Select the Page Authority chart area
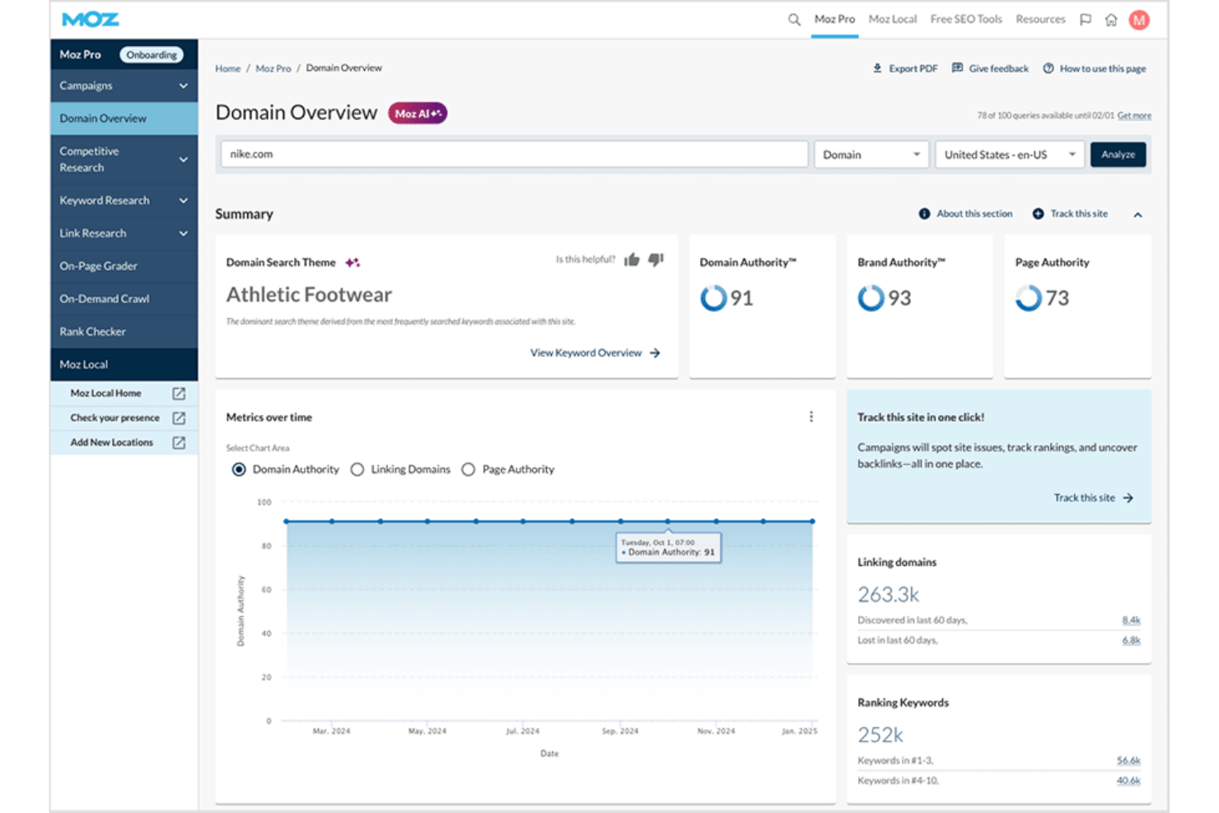 [469, 469]
